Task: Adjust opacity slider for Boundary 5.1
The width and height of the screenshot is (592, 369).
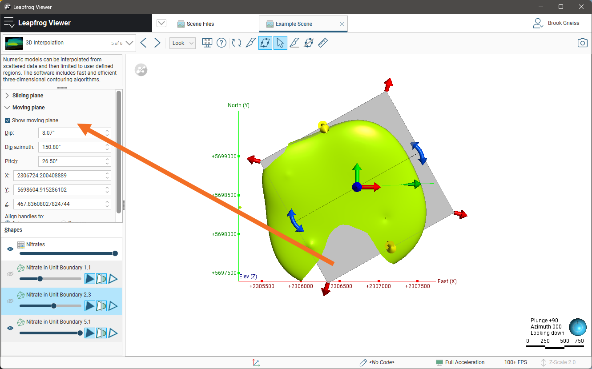Action: click(51, 333)
